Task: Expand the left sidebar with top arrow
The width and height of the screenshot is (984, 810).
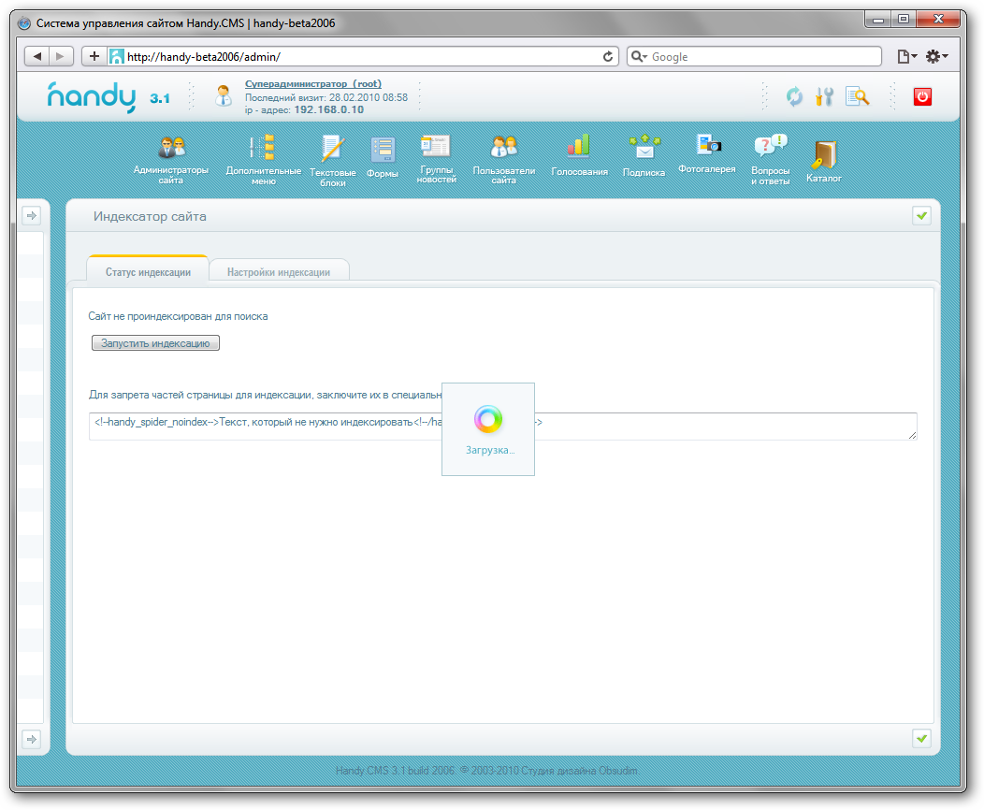Action: coord(31,216)
